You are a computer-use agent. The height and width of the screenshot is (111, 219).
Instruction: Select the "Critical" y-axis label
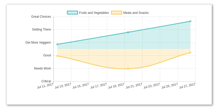point(46,81)
